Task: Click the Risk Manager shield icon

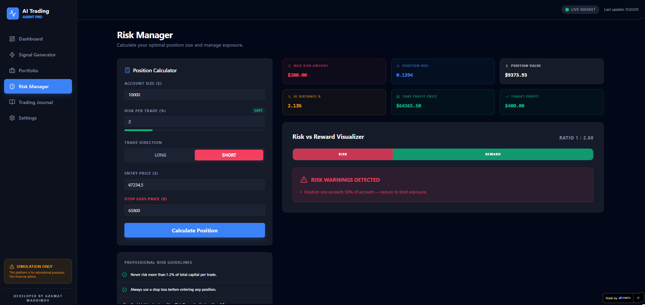Action: point(12,86)
